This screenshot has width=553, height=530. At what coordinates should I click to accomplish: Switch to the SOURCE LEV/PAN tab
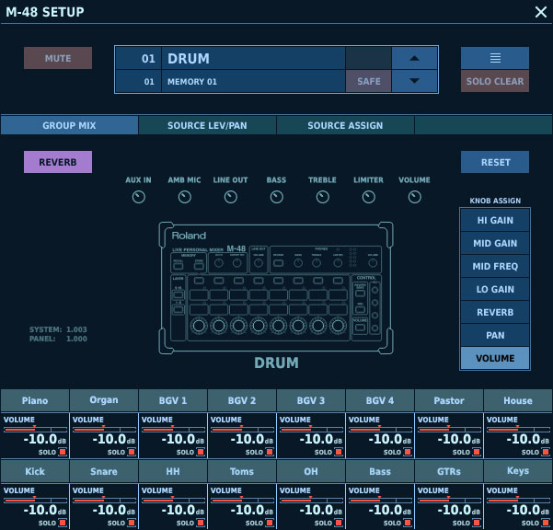click(x=207, y=125)
